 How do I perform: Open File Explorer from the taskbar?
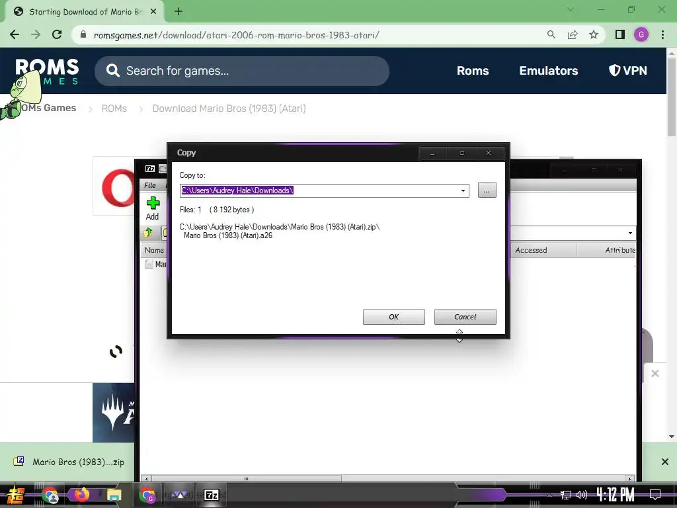click(114, 495)
